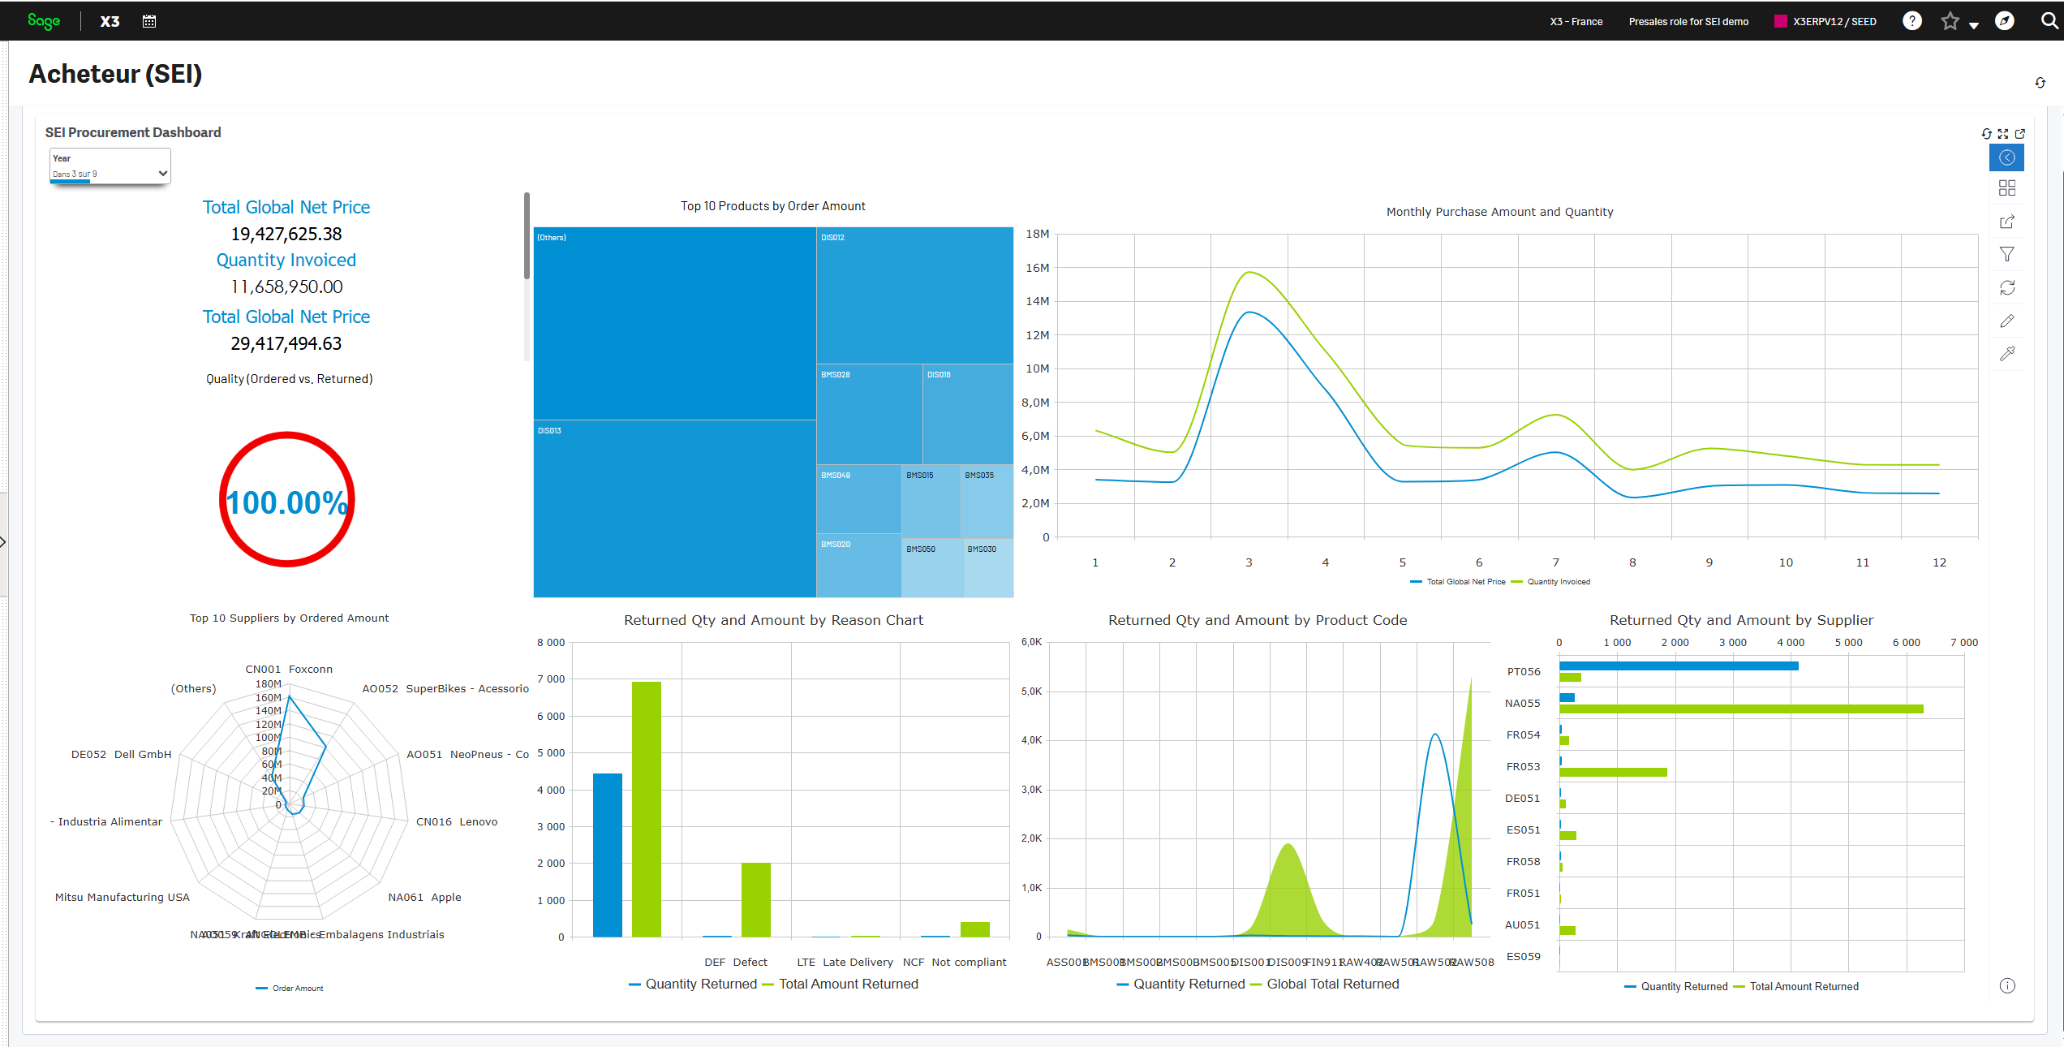The width and height of the screenshot is (2064, 1047).
Task: Refresh the SEI Procurement Dashboard widget
Action: click(1986, 134)
